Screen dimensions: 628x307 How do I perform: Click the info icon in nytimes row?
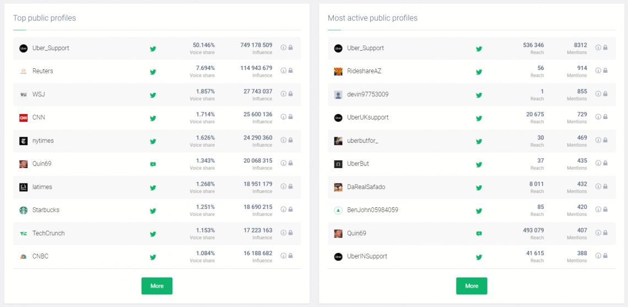coord(283,140)
